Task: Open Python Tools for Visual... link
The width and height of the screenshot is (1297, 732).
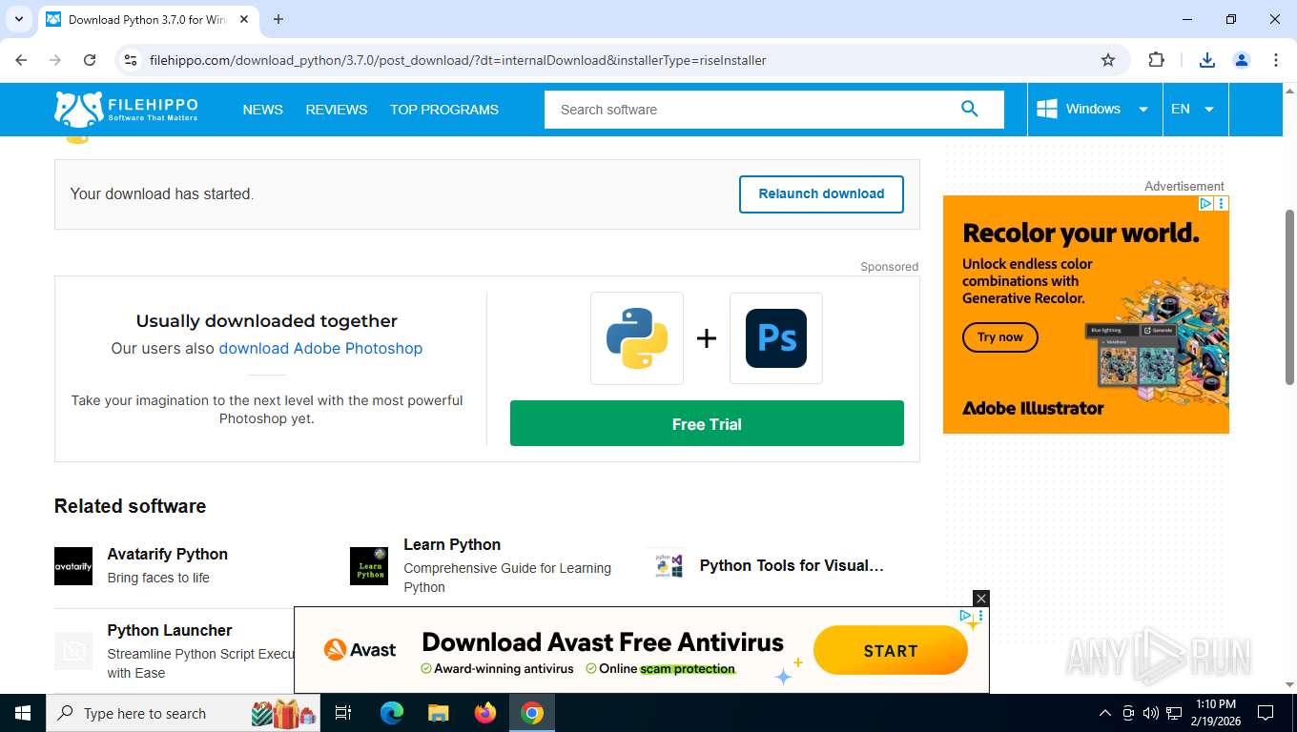Action: 792,565
